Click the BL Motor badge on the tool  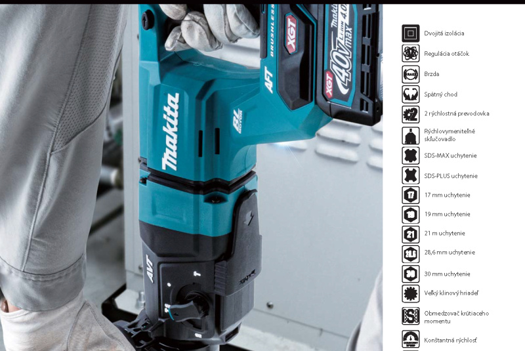pyautogui.click(x=238, y=121)
